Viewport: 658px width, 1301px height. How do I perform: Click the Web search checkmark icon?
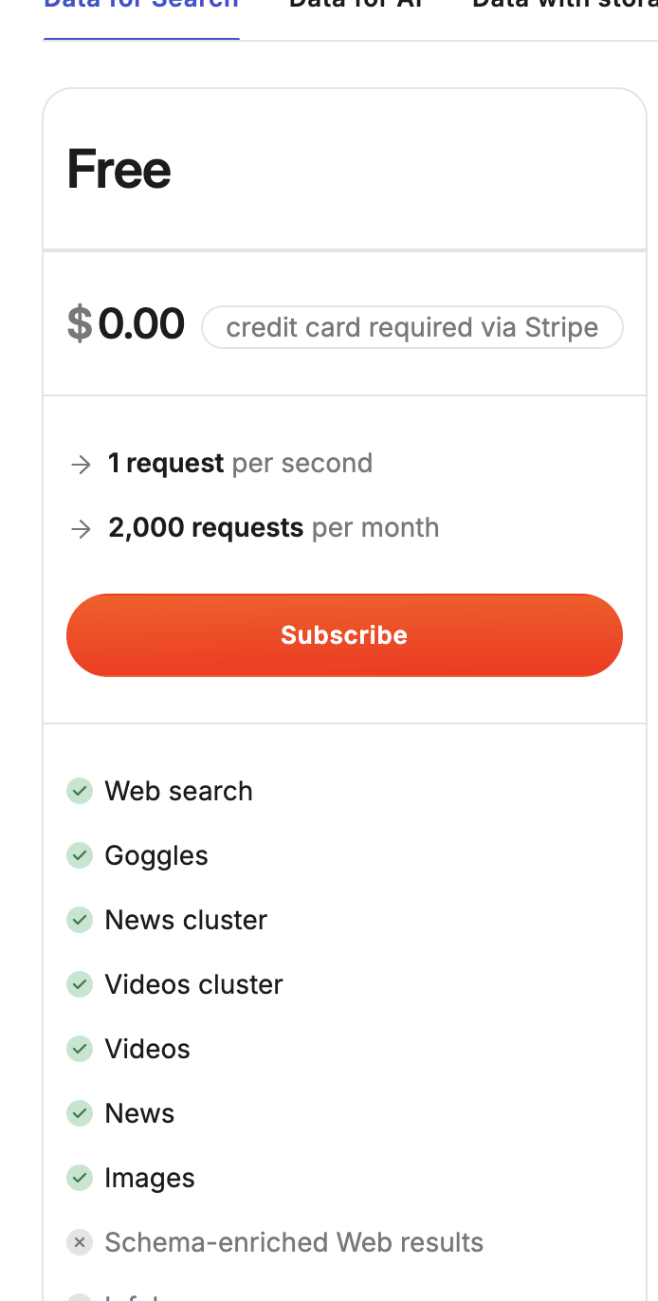pyautogui.click(x=80, y=791)
